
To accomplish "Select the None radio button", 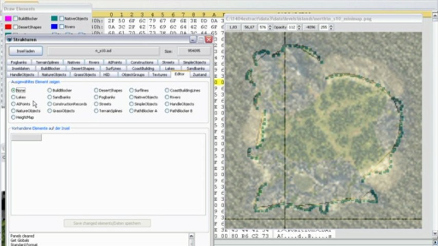I will tap(13, 90).
